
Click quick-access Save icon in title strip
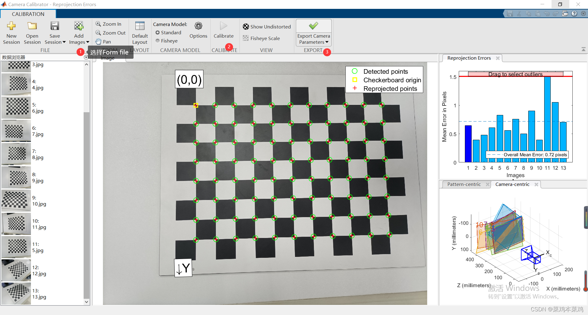(510, 13)
